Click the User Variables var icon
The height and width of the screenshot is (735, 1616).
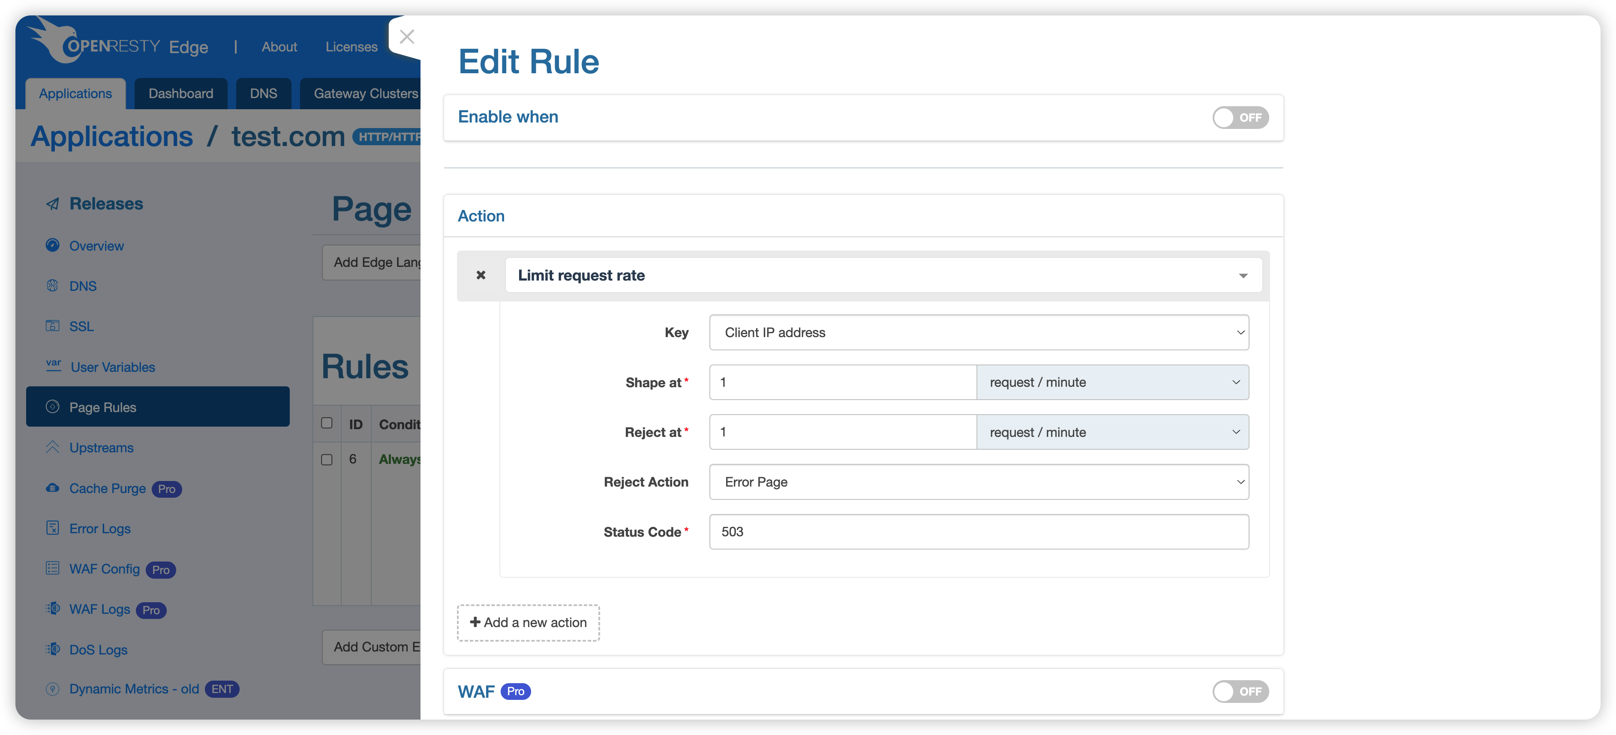53,365
